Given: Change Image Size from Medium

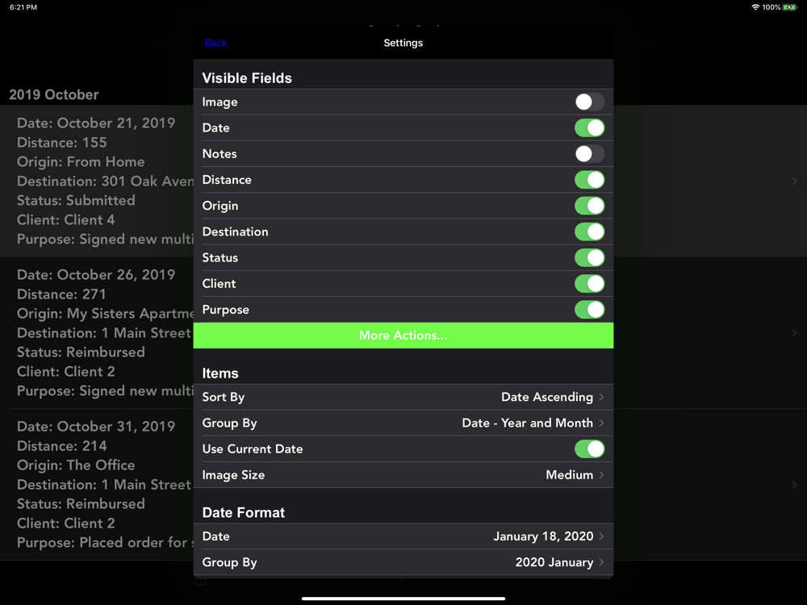Looking at the screenshot, I should coord(403,475).
